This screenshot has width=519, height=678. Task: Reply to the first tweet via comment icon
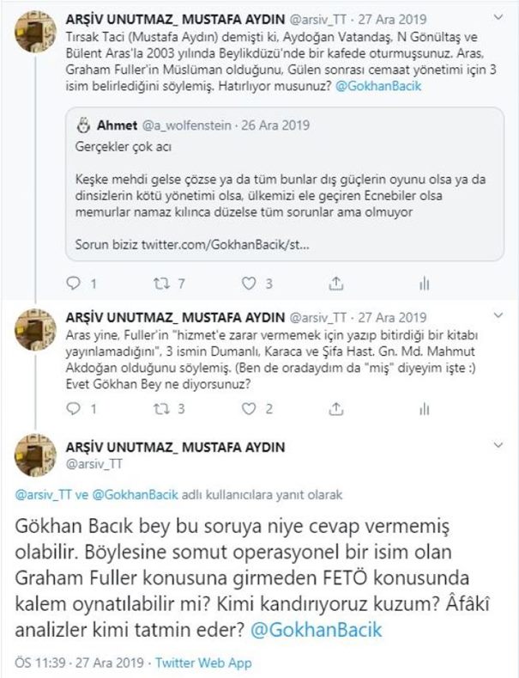click(74, 284)
